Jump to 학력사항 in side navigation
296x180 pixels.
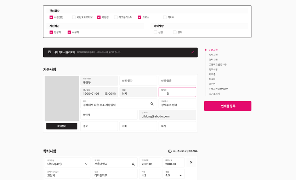[x=213, y=55]
